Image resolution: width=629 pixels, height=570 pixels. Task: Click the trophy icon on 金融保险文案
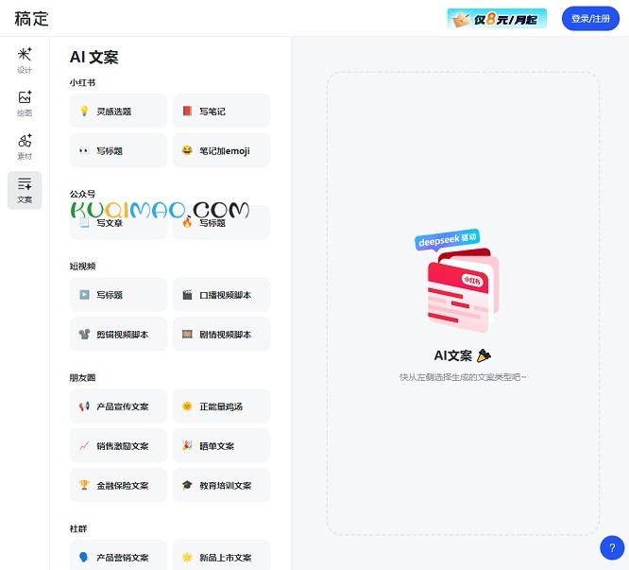pyautogui.click(x=84, y=485)
